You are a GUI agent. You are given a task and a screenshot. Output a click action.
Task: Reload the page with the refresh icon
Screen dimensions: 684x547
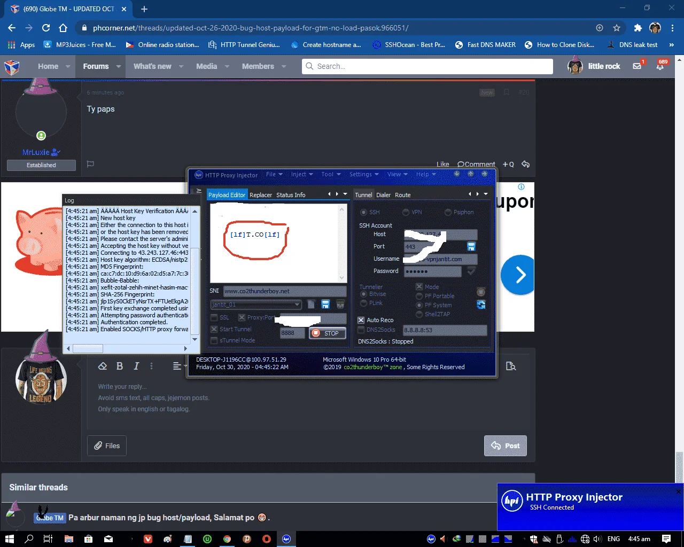pyautogui.click(x=46, y=28)
